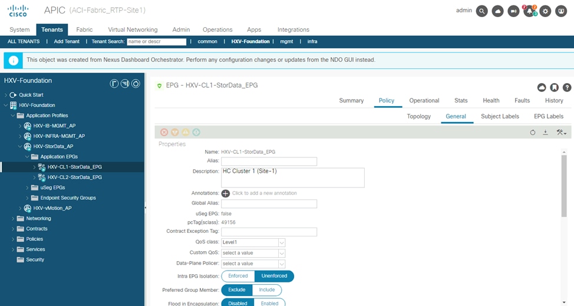
Task: Expand the Contracts folder
Action: click(13, 229)
